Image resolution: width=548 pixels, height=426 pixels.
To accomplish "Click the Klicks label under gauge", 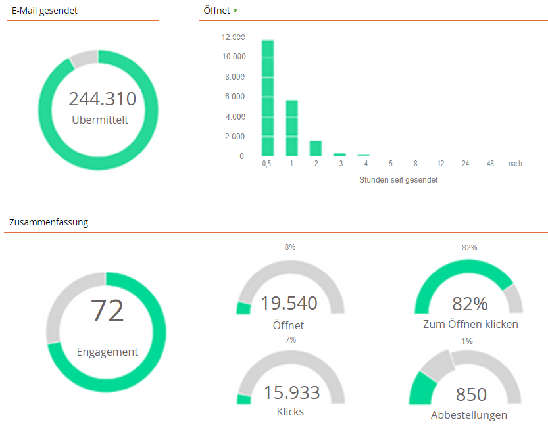I will (290, 412).
